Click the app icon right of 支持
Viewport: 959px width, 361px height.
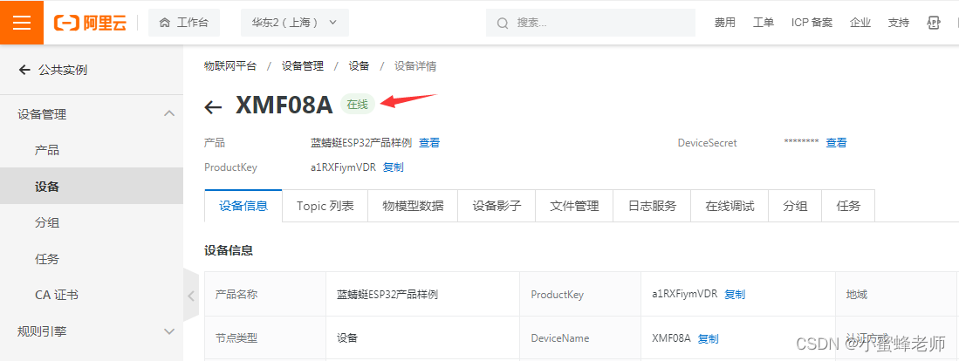[934, 23]
